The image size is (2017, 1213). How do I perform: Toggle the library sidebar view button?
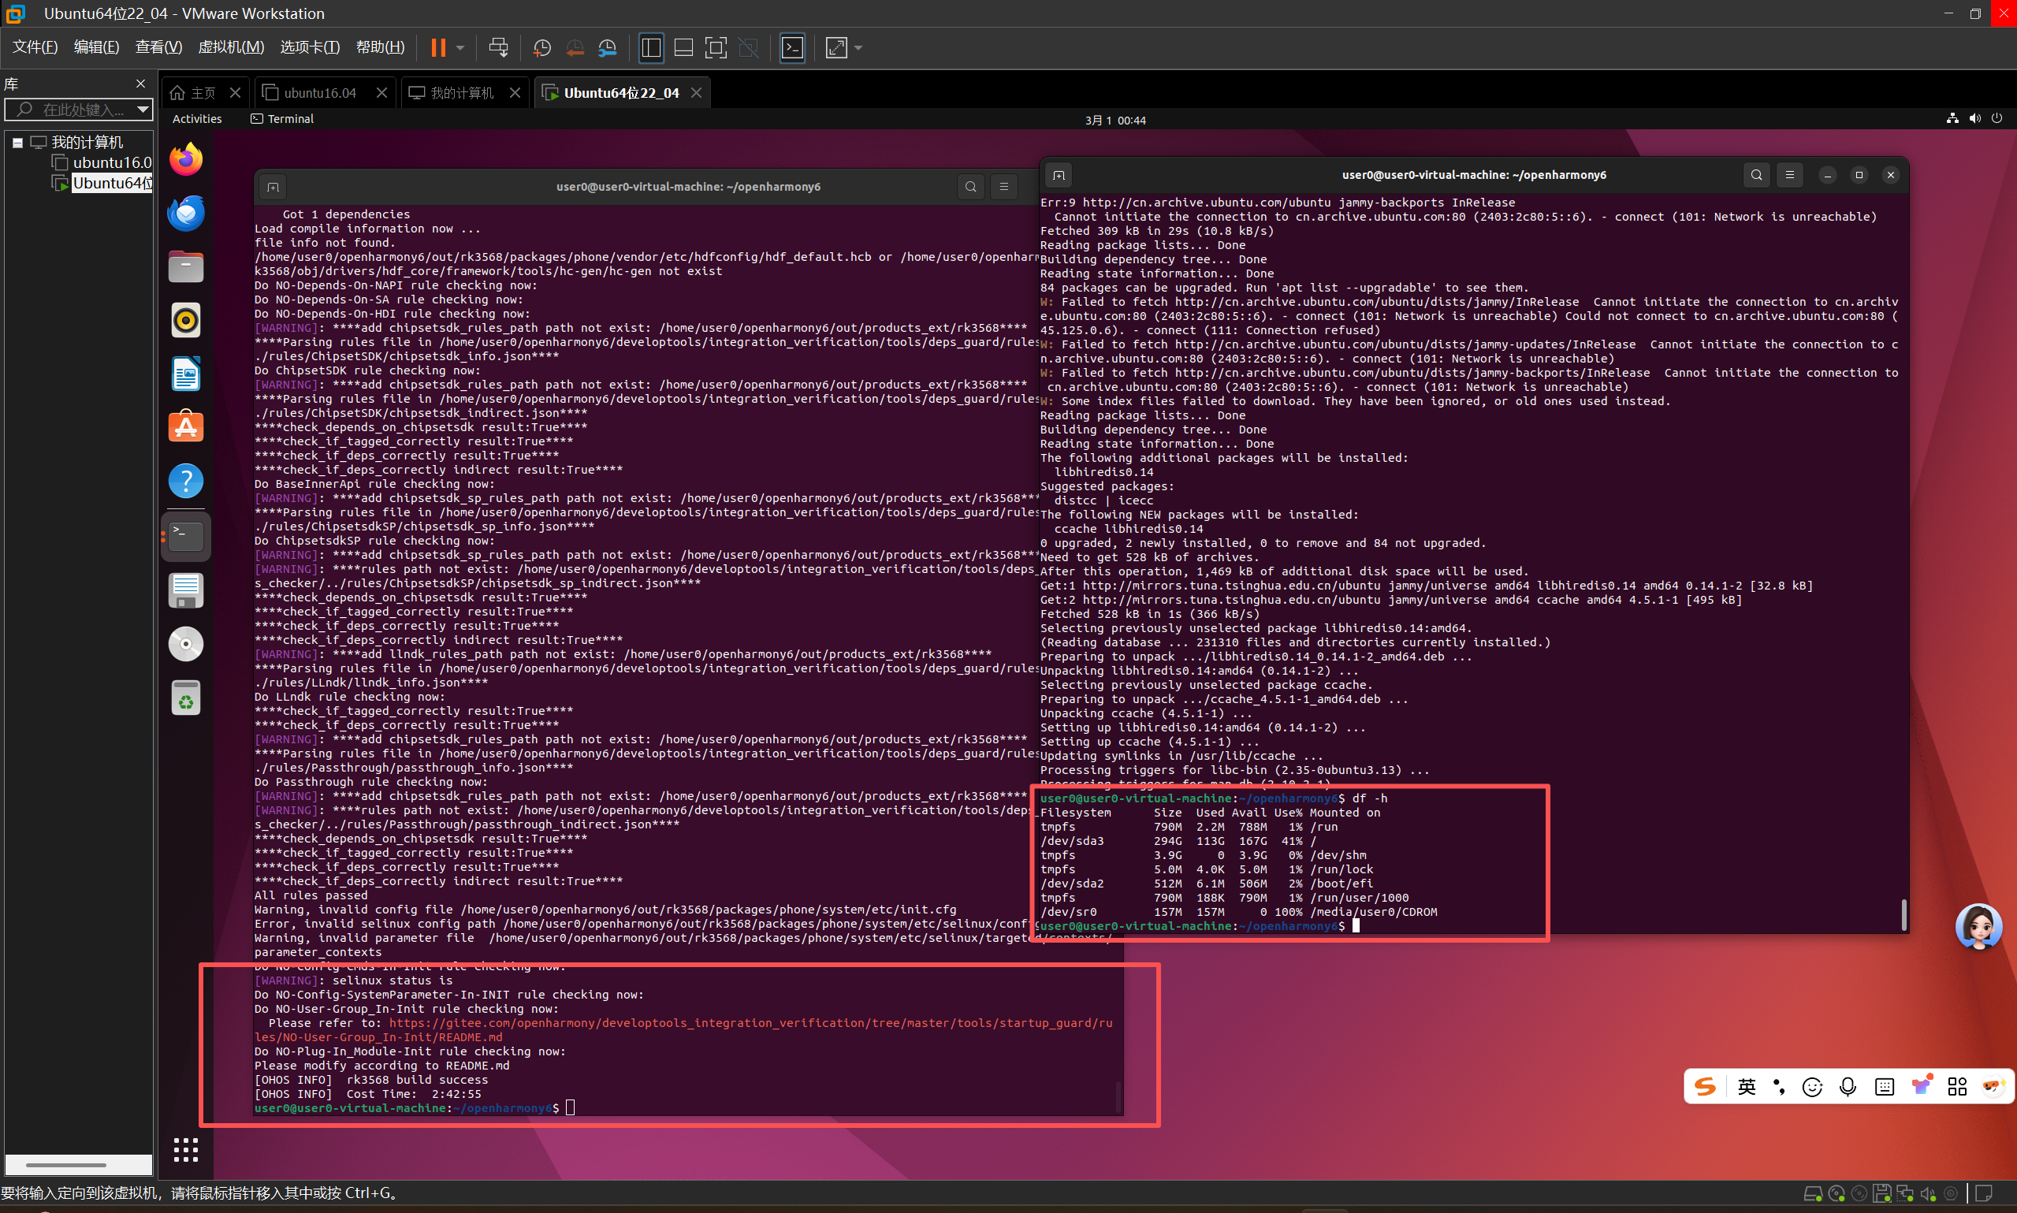click(650, 47)
